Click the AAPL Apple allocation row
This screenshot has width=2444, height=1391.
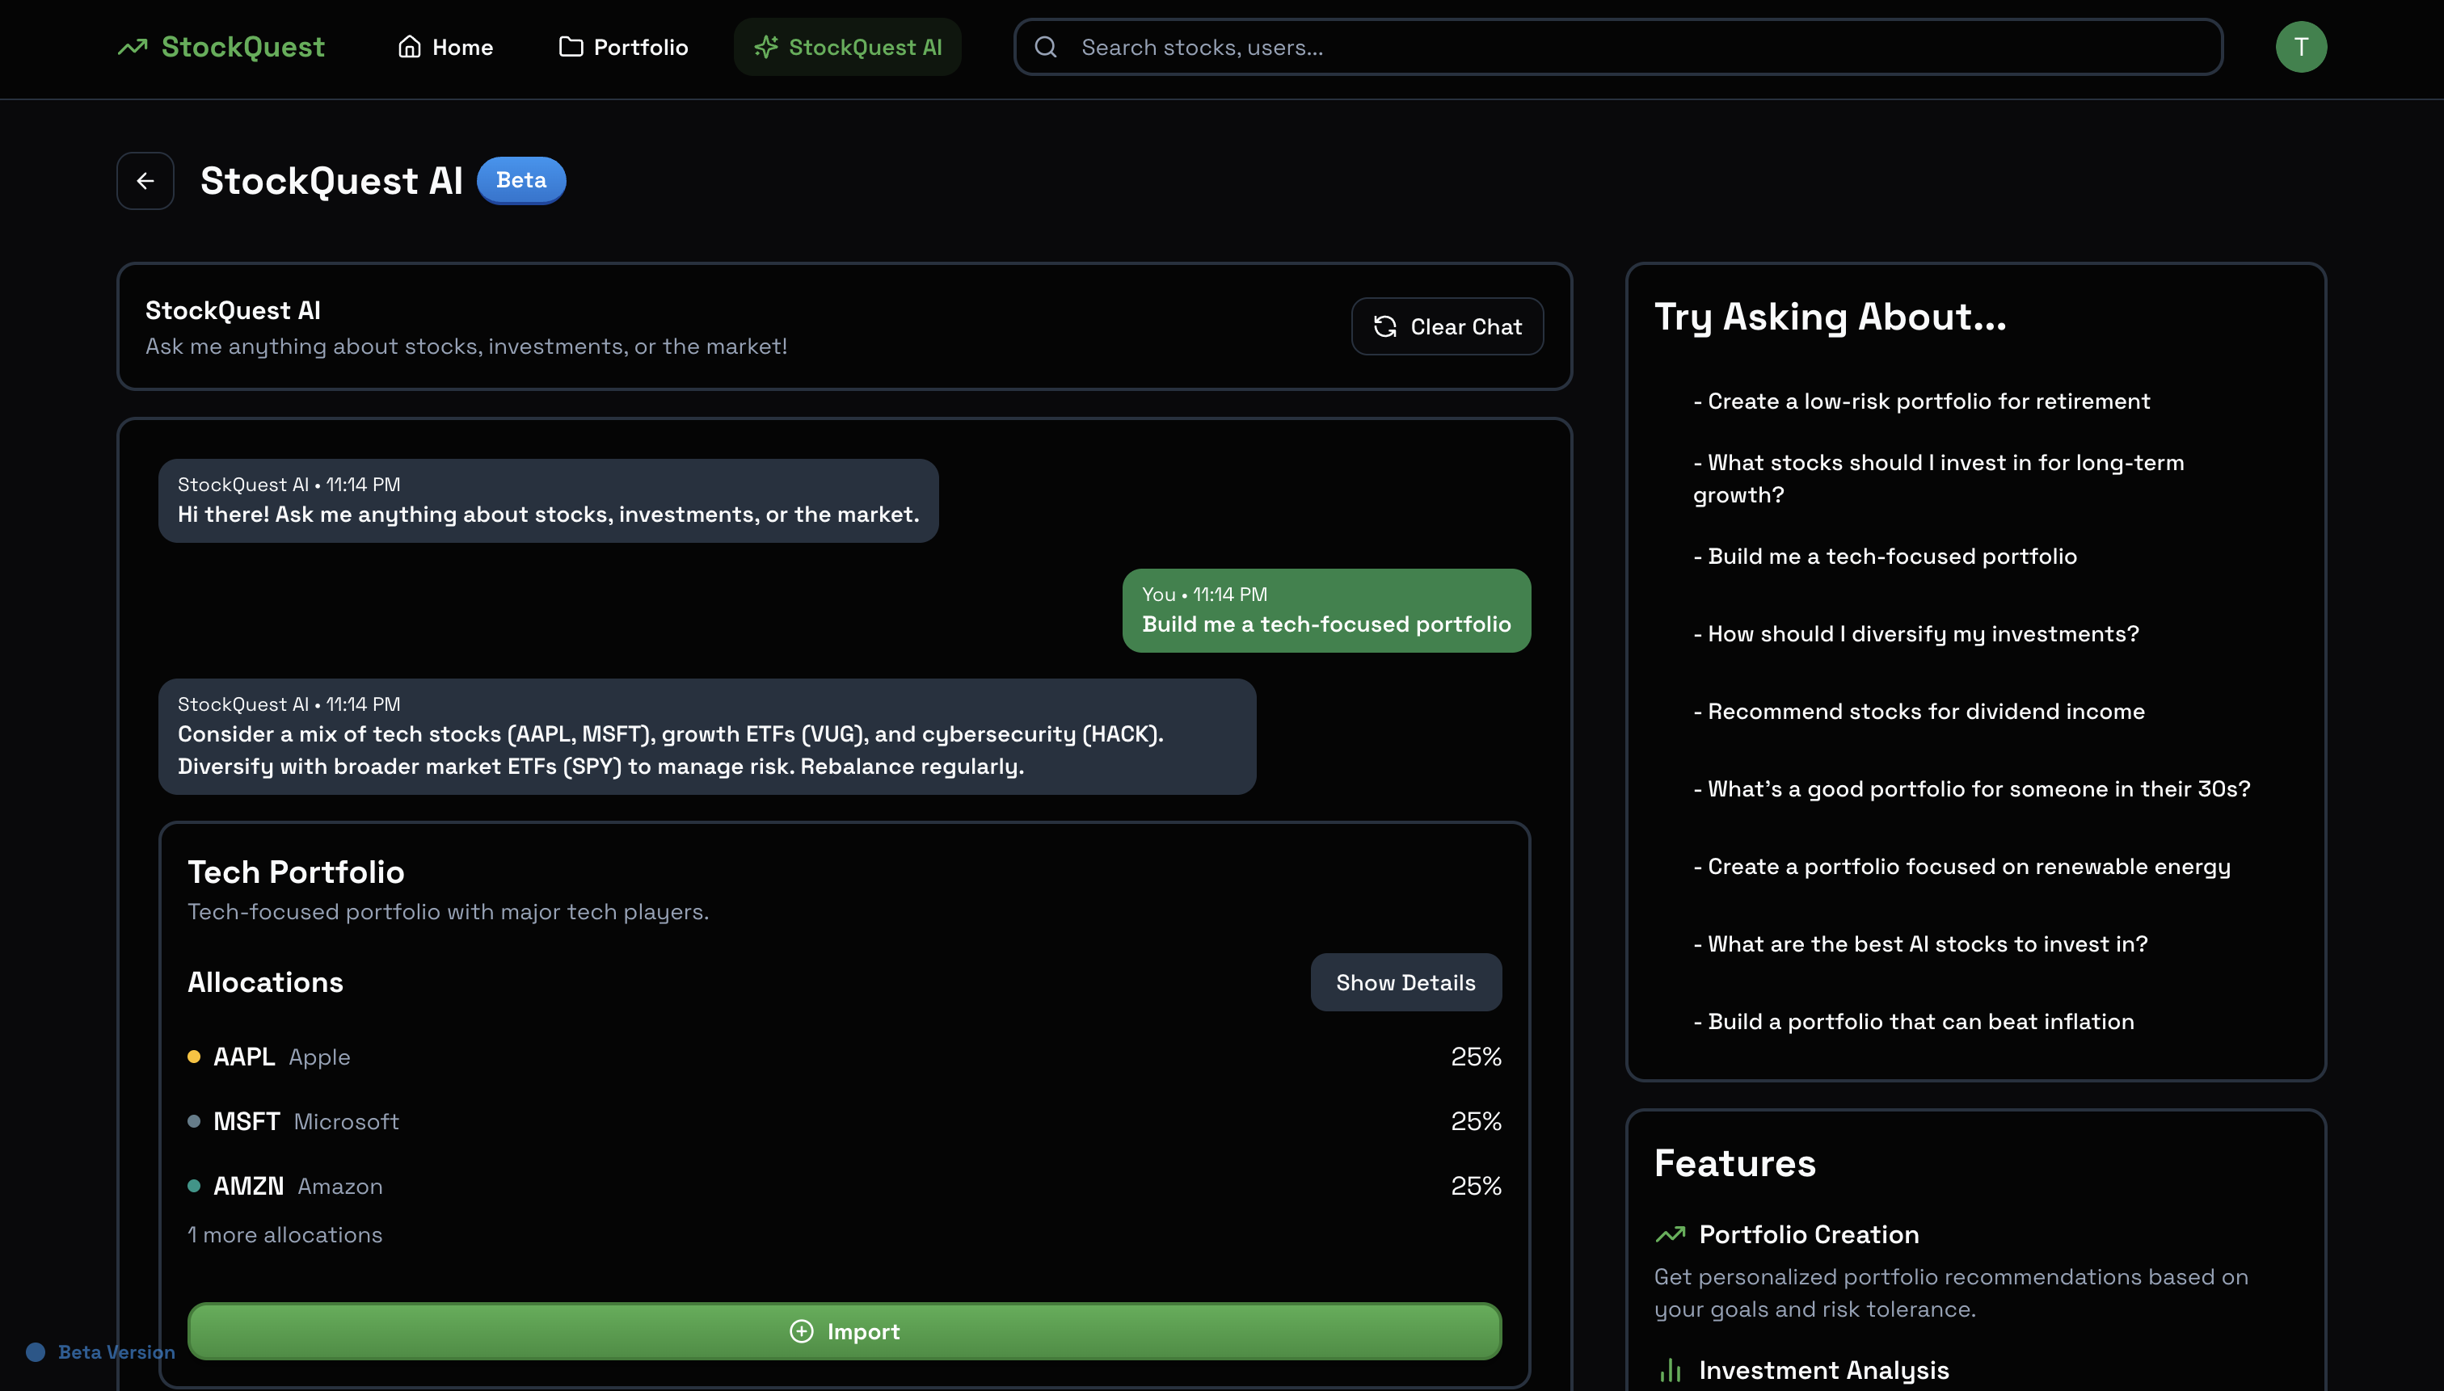tap(845, 1057)
